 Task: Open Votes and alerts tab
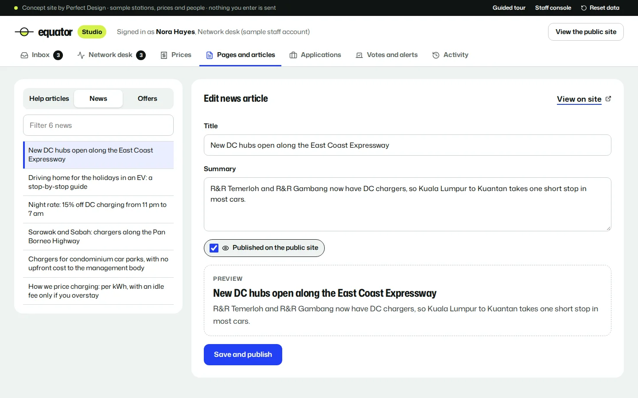click(387, 55)
